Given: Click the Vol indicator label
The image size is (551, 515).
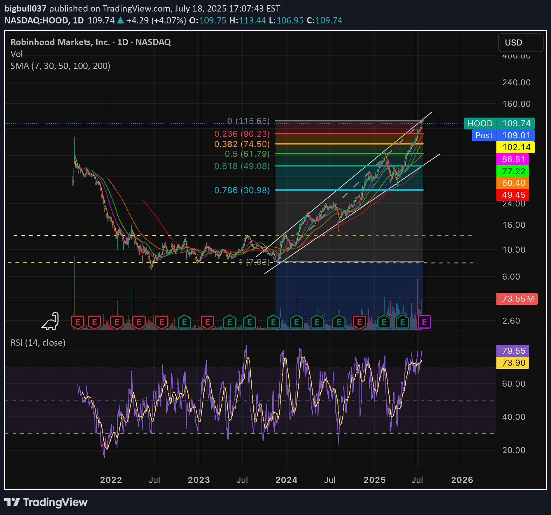Looking at the screenshot, I should point(16,54).
